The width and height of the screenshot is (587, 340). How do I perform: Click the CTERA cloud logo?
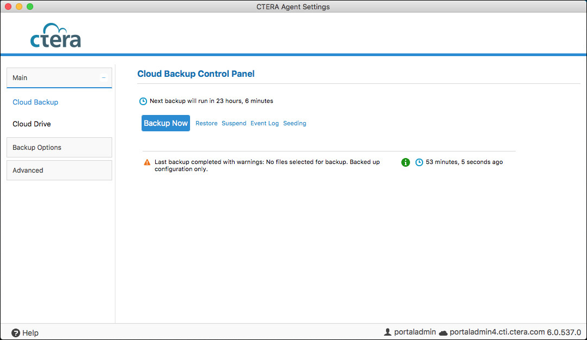pos(56,35)
